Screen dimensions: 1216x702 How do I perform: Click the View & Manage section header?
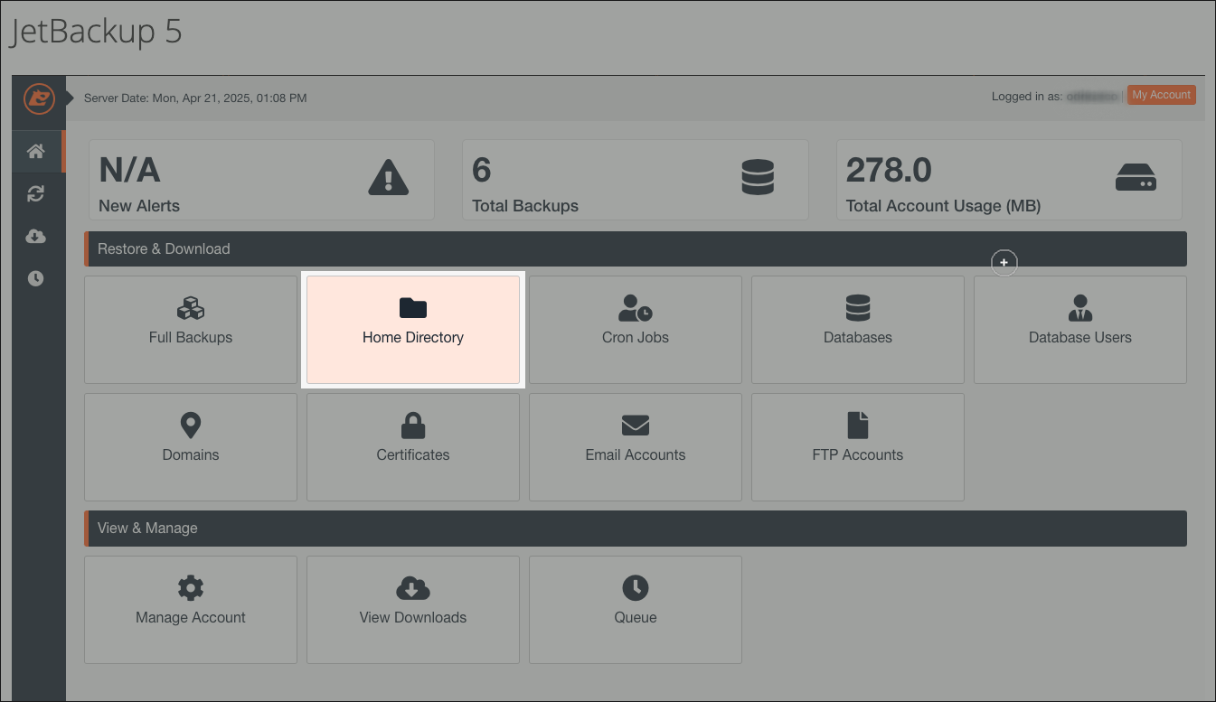(636, 528)
